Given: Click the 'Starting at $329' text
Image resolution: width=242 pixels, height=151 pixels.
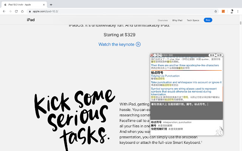Looking at the screenshot, I should [x=119, y=35].
